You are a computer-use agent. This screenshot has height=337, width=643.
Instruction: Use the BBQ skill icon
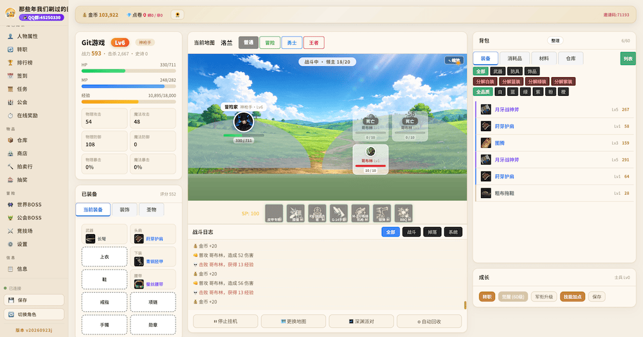tap(403, 214)
